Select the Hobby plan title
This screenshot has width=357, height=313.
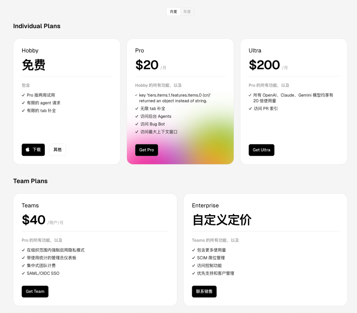coord(30,50)
